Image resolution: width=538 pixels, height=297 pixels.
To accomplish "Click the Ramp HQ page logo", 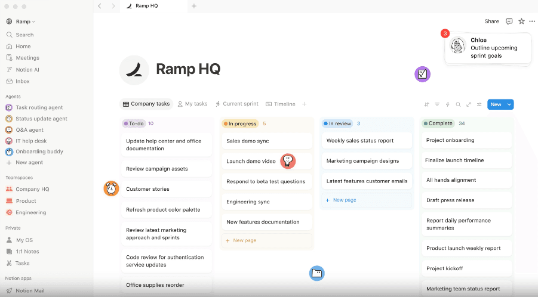I will [134, 70].
